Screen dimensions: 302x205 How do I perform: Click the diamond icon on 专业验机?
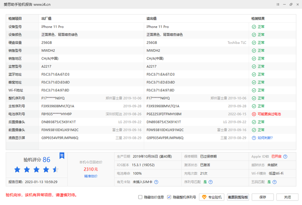[204, 197]
